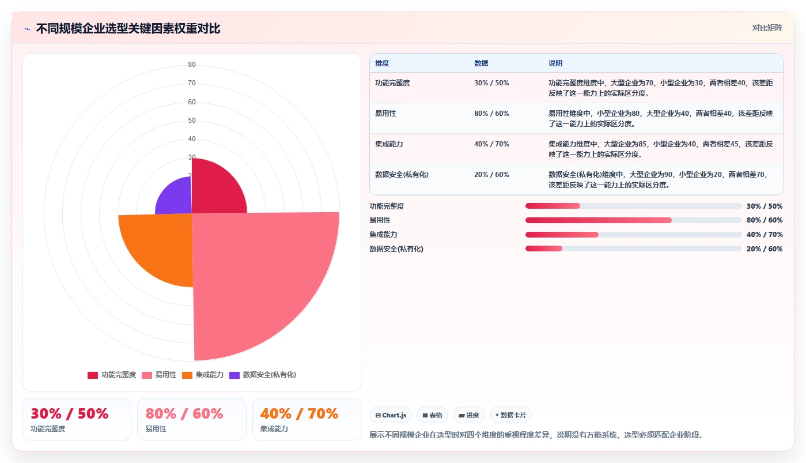Click the purple 数据安全 chart segment

click(x=177, y=199)
